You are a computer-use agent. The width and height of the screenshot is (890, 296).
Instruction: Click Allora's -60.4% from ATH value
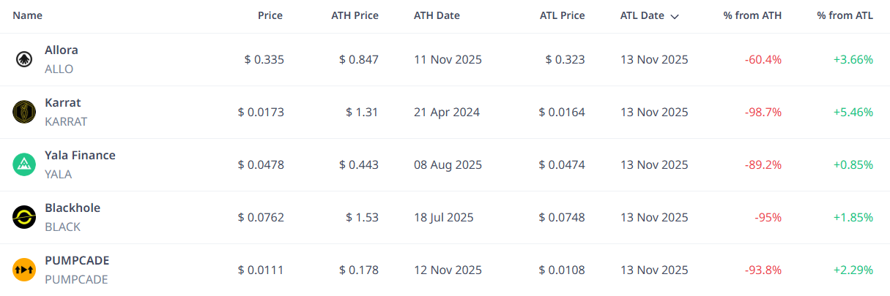[x=763, y=60]
